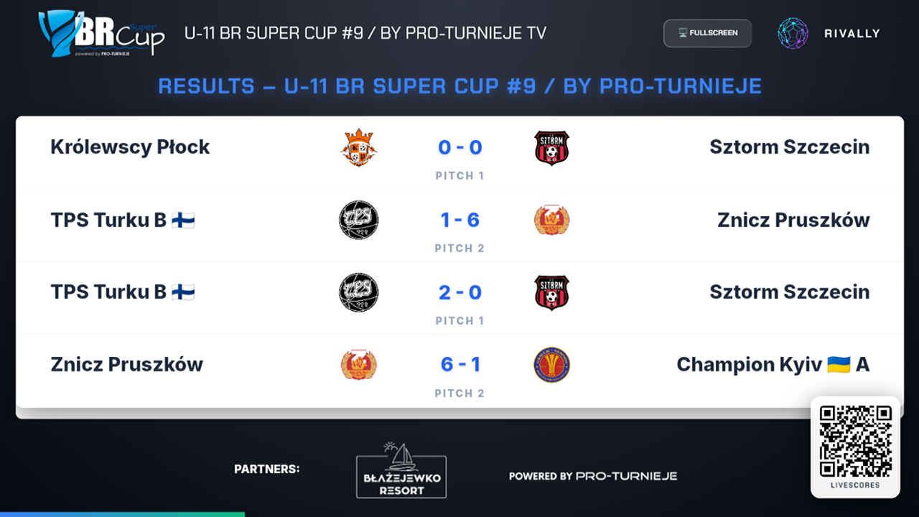Click TPS crest in third match row
Image resolution: width=919 pixels, height=517 pixels.
click(x=358, y=293)
